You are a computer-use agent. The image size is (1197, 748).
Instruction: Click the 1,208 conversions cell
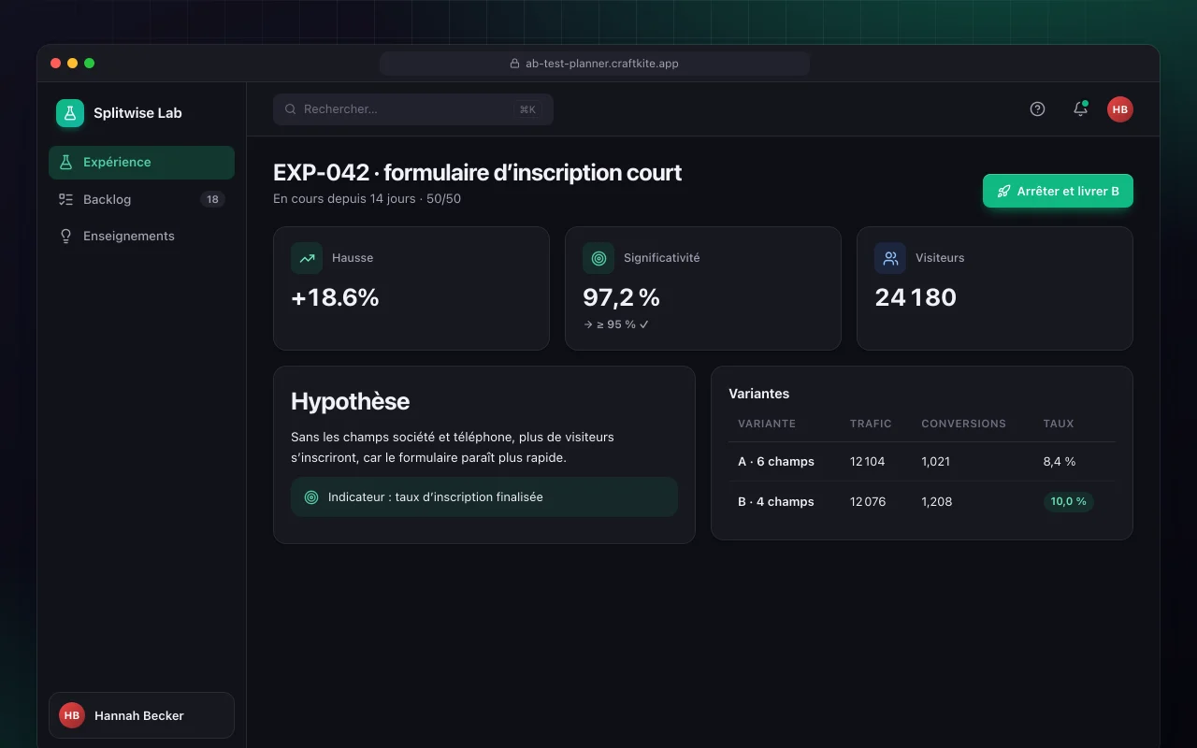click(937, 502)
